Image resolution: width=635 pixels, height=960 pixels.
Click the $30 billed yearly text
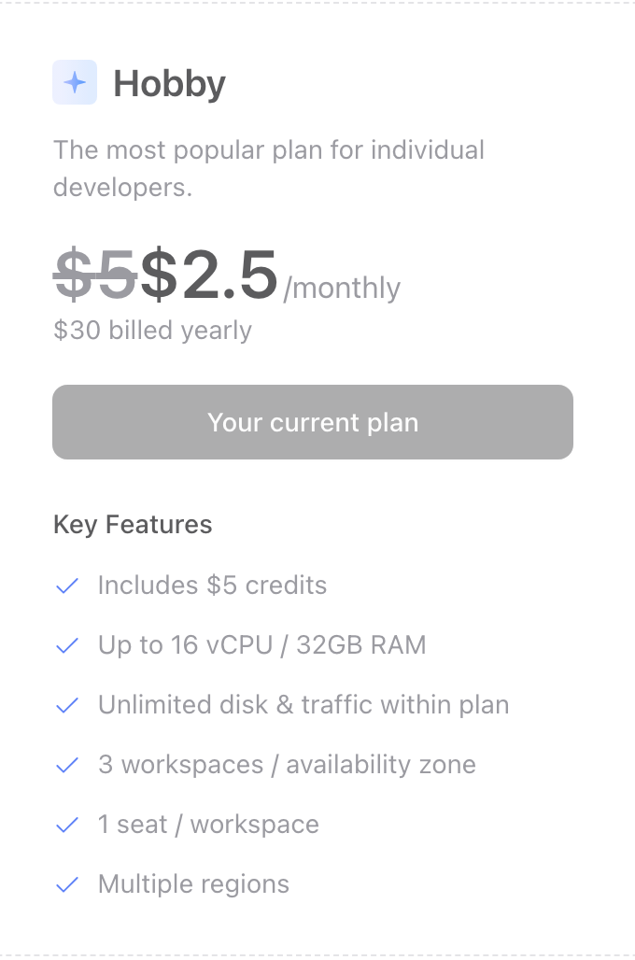tap(152, 331)
